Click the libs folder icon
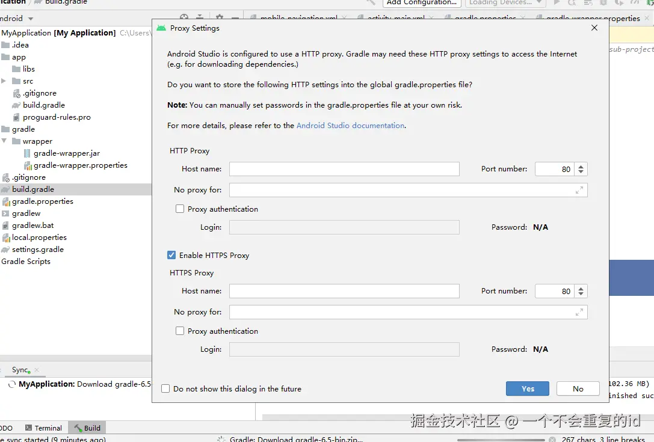 pyautogui.click(x=16, y=69)
